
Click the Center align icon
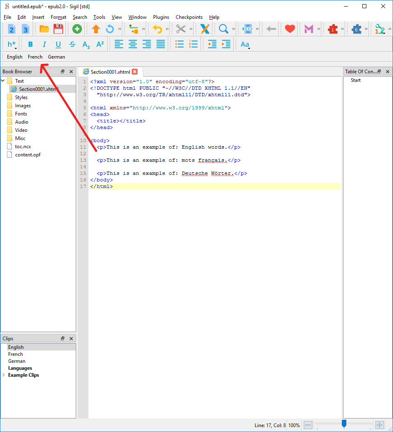click(x=133, y=44)
